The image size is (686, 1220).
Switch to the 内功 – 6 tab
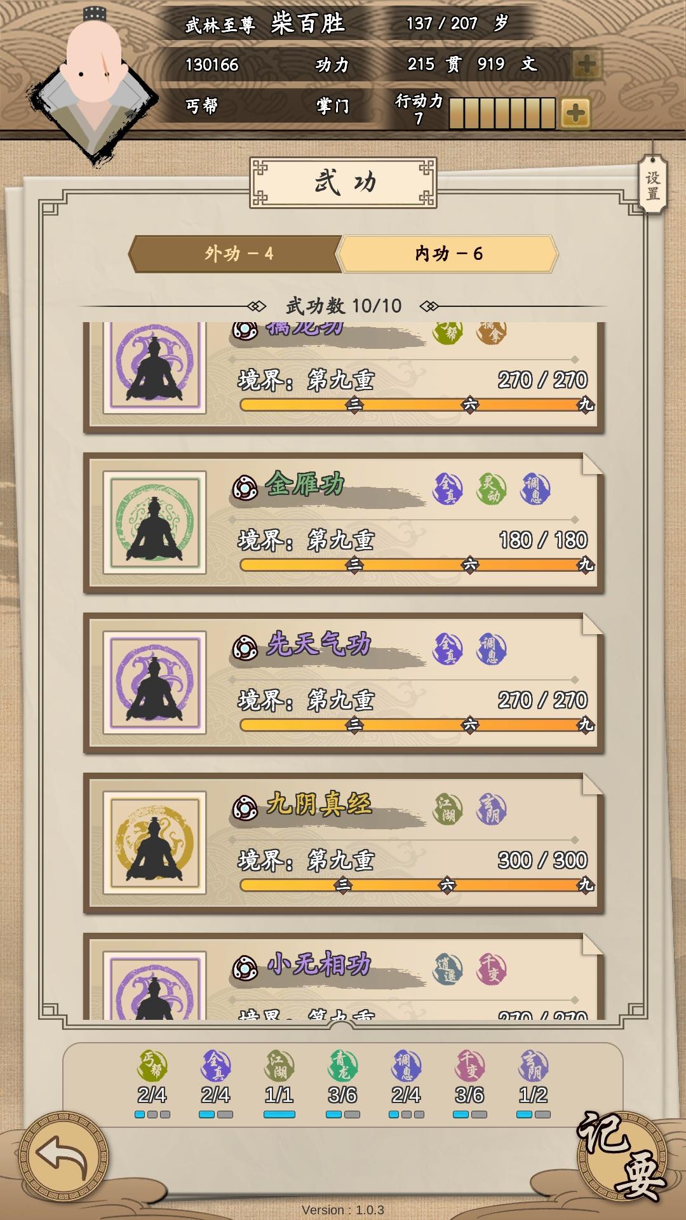[x=448, y=254]
